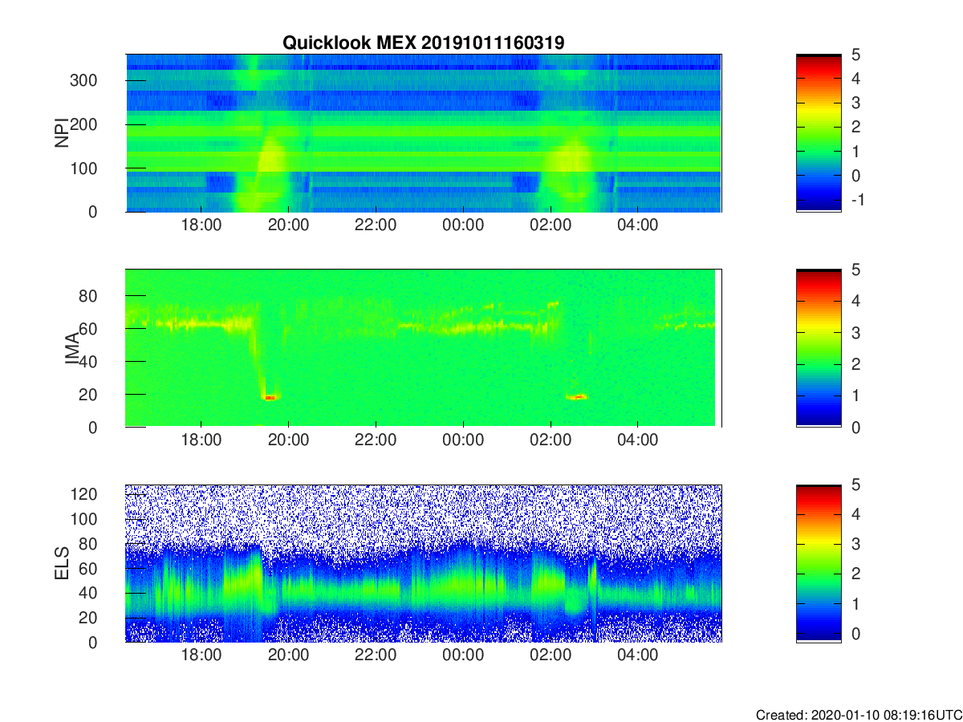Click the 3 label on the NPI colorbar
The height and width of the screenshot is (722, 963).
(x=855, y=103)
